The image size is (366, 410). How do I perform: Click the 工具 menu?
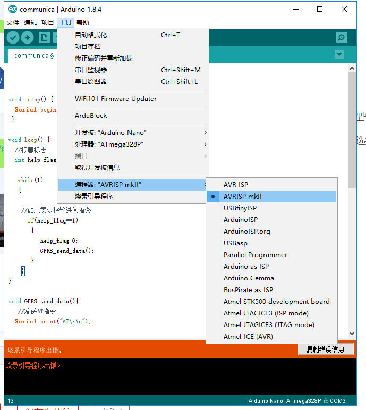pyautogui.click(x=65, y=23)
